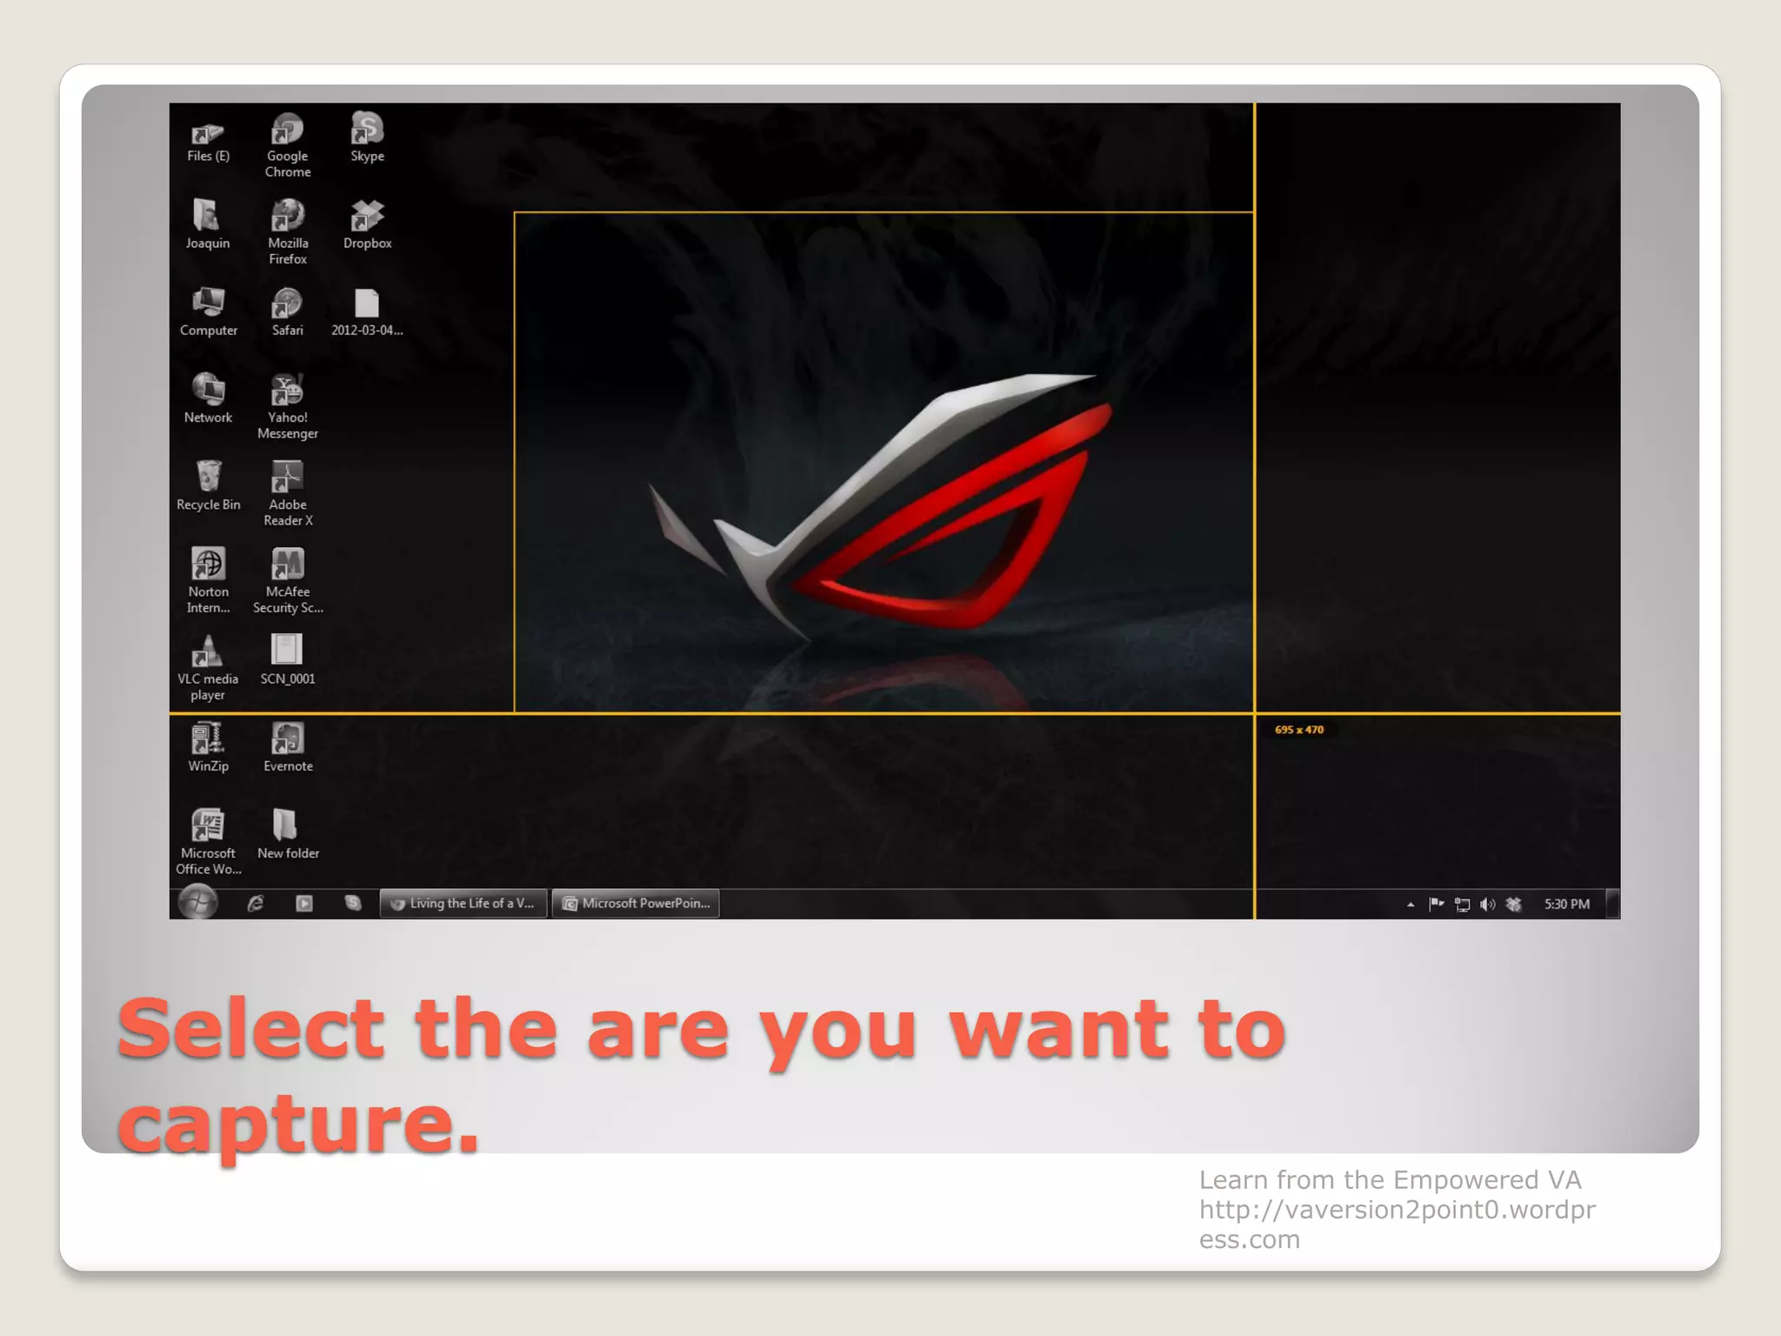The image size is (1781, 1336).
Task: Select the New folder icon
Action: (x=288, y=834)
